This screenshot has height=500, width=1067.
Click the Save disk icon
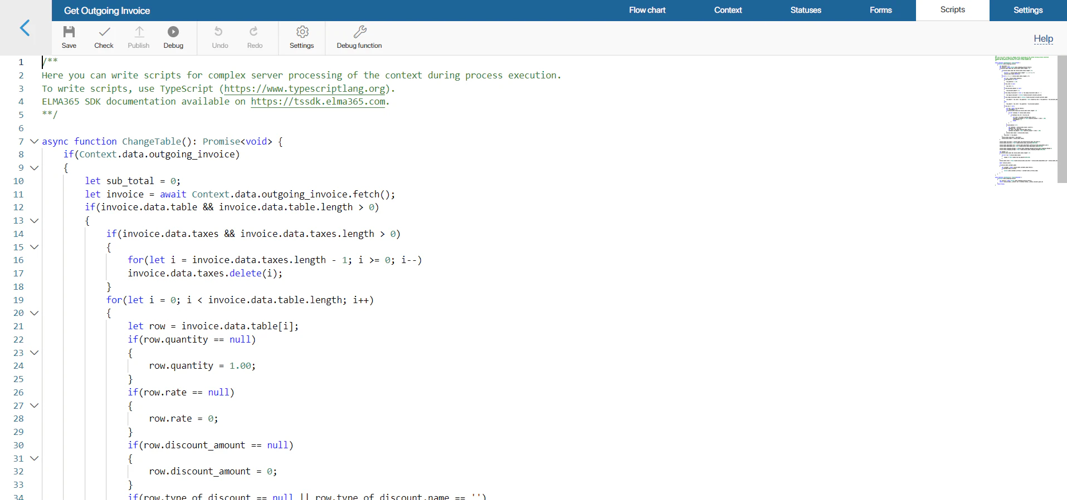(x=69, y=32)
